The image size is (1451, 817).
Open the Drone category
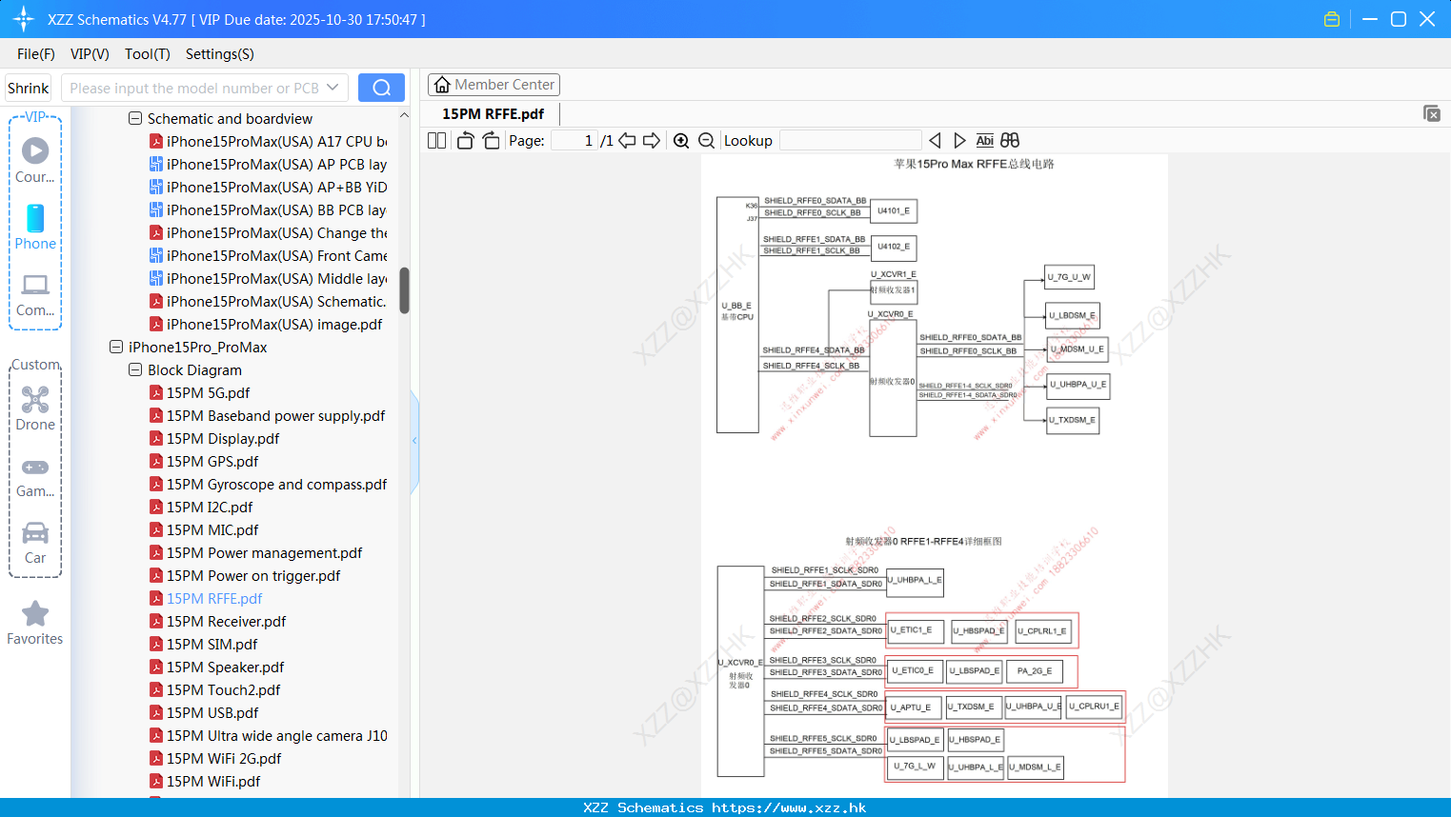pos(35,408)
